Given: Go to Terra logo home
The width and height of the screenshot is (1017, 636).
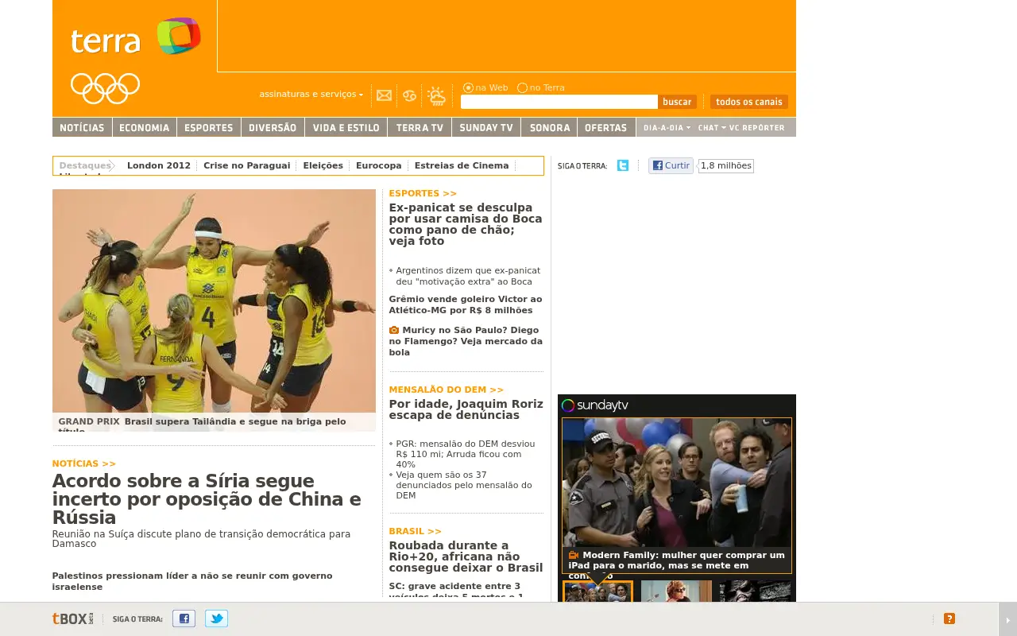Looking at the screenshot, I should point(135,37).
